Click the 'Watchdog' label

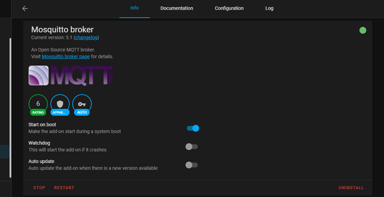pyautogui.click(x=39, y=143)
